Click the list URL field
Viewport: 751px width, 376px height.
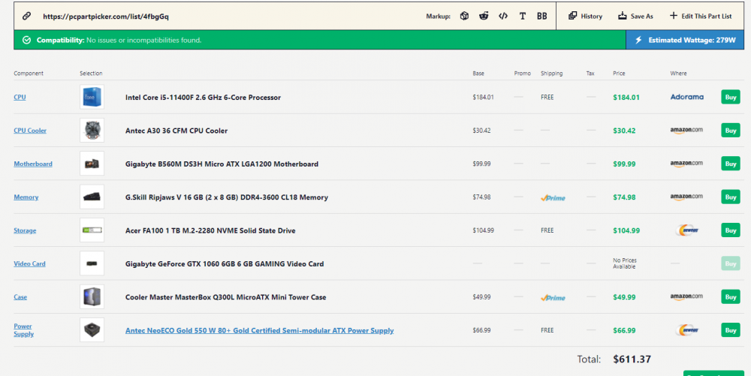click(106, 17)
